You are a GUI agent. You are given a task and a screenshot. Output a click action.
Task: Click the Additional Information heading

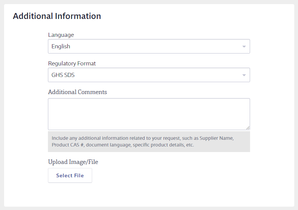point(57,16)
